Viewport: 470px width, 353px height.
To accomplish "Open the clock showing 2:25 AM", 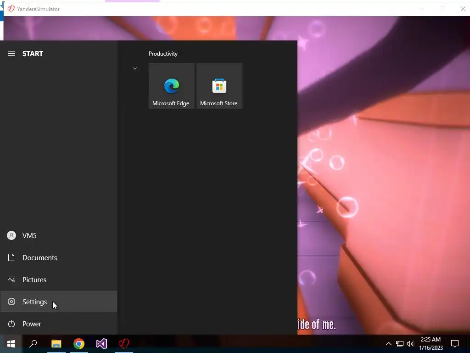I will [431, 344].
